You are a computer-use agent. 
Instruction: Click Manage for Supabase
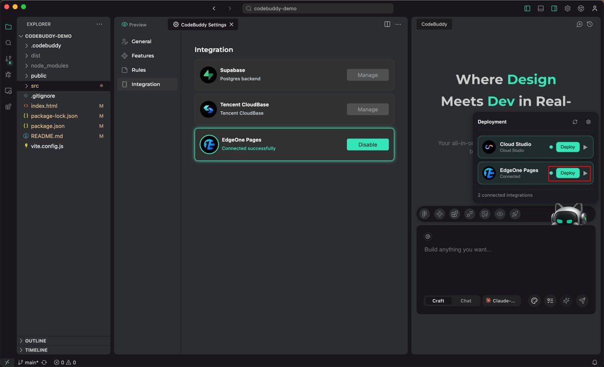[367, 75]
